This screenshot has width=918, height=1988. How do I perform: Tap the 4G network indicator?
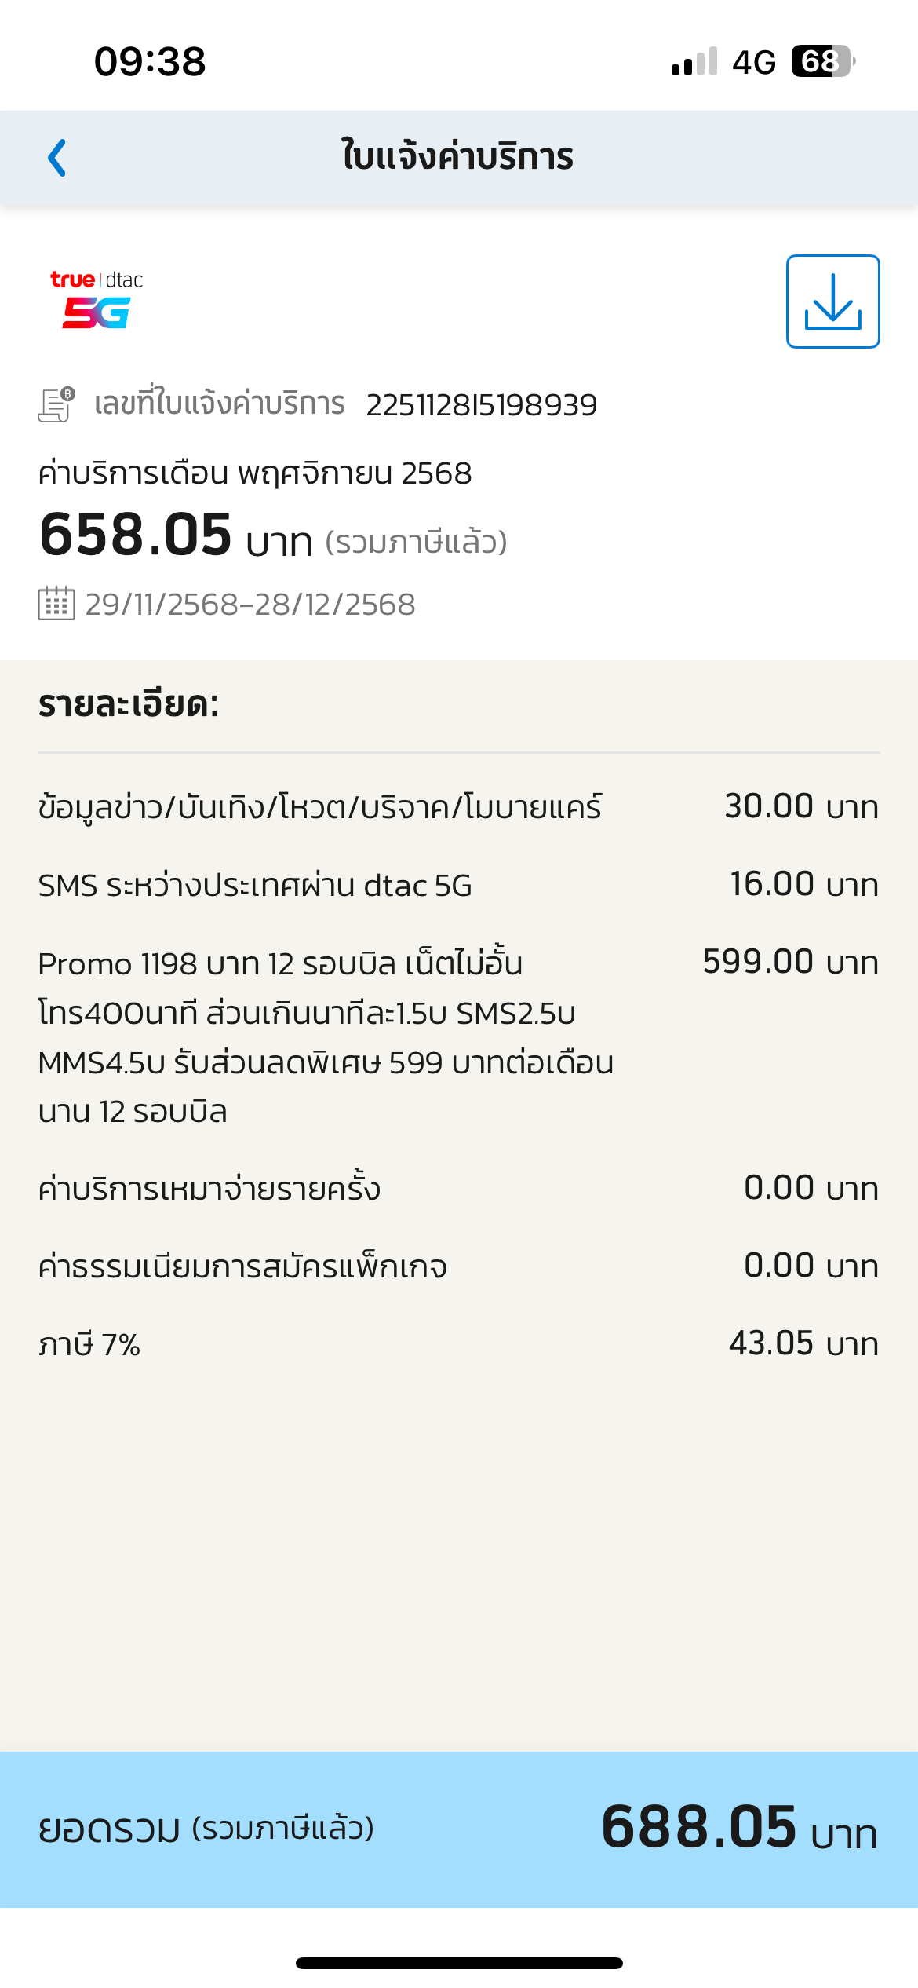click(x=754, y=62)
